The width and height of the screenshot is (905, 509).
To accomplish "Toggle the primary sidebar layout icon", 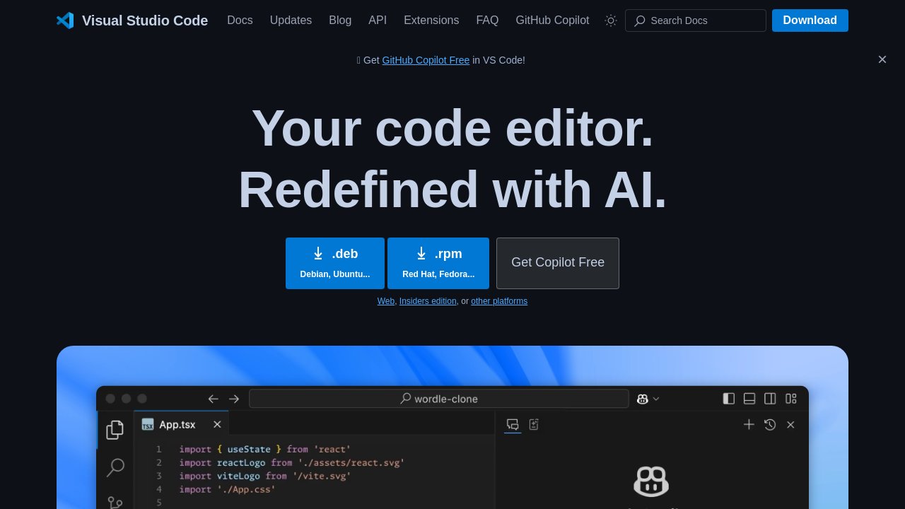I will point(729,399).
